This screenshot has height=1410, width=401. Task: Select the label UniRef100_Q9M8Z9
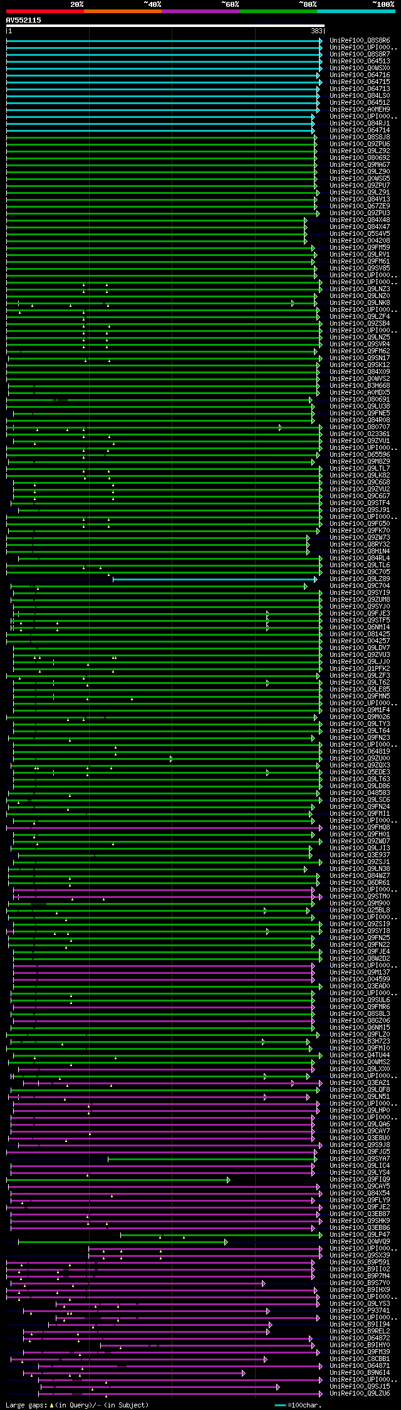360,462
